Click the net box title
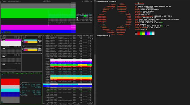Screen dimensions: 190x105 point(4,73)
